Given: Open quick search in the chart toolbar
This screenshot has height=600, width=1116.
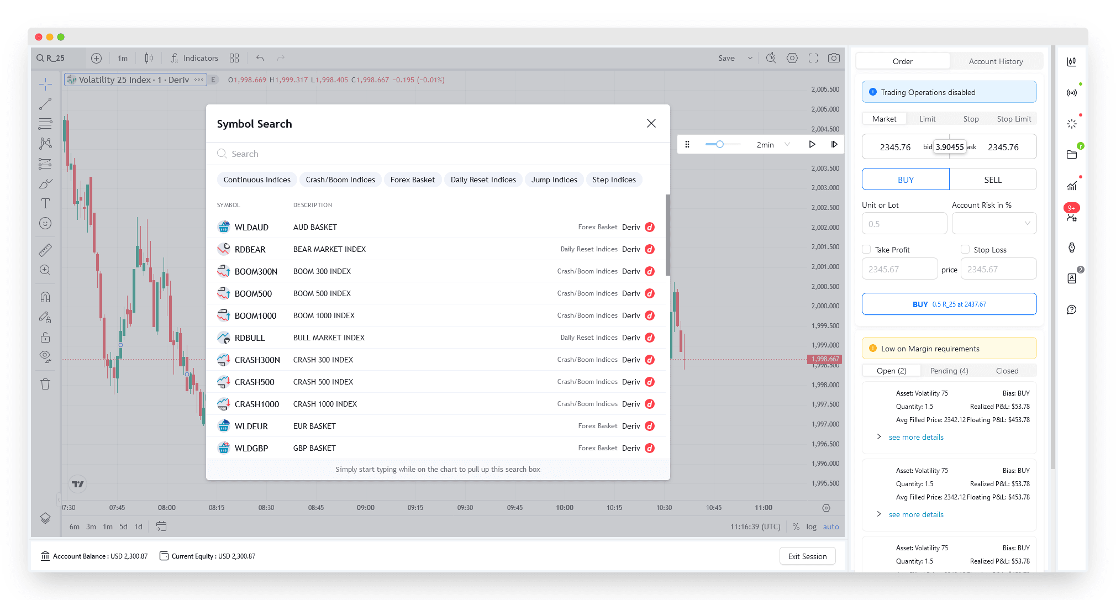Looking at the screenshot, I should tap(771, 58).
